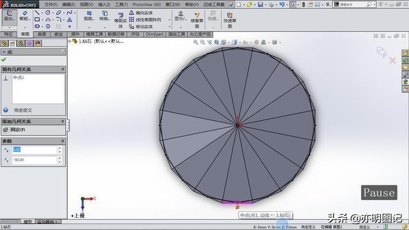
Task: Select the Arc sketch tool
Action: point(48,19)
